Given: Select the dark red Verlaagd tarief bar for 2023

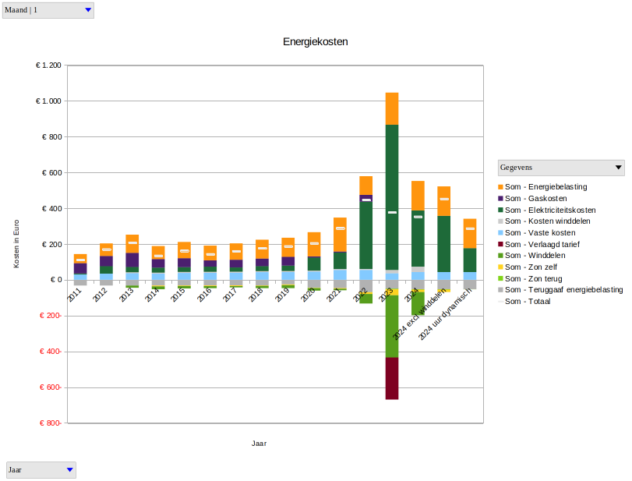Looking at the screenshot, I should (x=392, y=379).
